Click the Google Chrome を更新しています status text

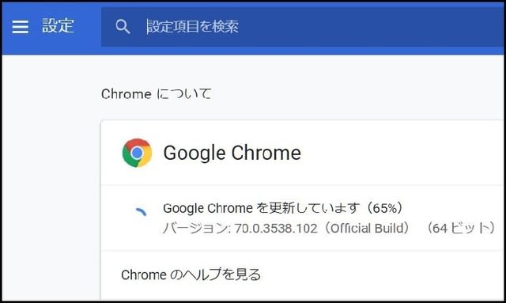262,208
